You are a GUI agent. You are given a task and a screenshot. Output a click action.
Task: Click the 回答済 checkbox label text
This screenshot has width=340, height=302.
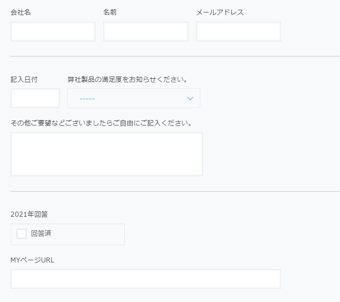(x=41, y=234)
